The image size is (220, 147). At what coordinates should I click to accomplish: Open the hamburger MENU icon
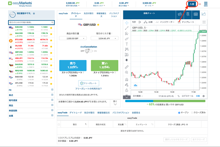pyautogui.click(x=206, y=4)
